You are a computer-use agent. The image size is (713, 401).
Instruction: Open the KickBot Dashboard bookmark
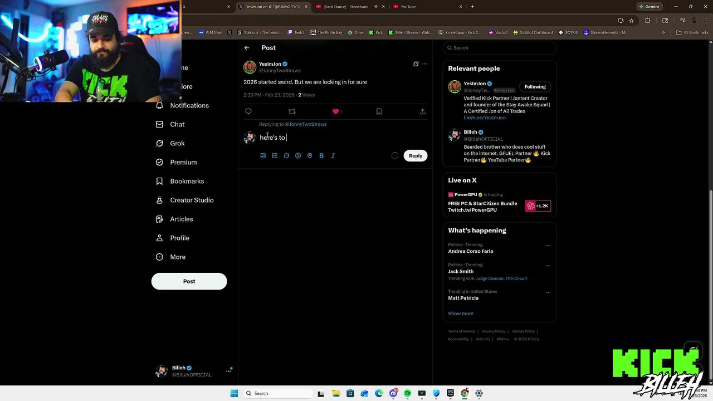533,32
